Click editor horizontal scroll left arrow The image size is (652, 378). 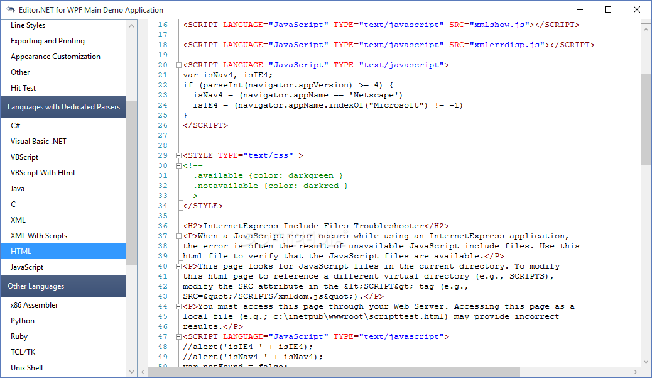(143, 372)
